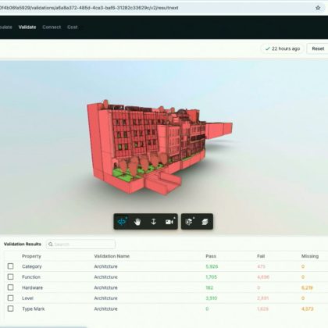Tick the Level property checkbox
The image size is (328, 328).
coord(10,298)
